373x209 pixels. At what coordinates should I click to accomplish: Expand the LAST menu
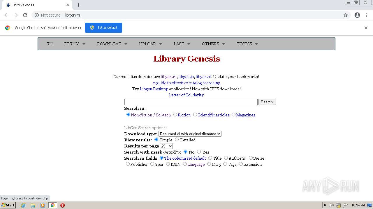click(x=182, y=44)
